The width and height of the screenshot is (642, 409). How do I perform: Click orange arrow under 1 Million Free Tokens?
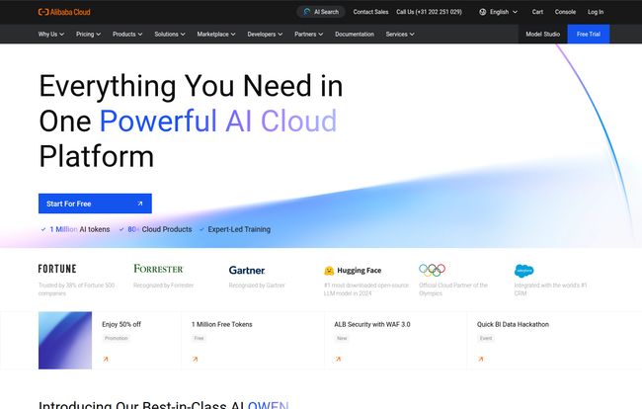pyautogui.click(x=195, y=359)
